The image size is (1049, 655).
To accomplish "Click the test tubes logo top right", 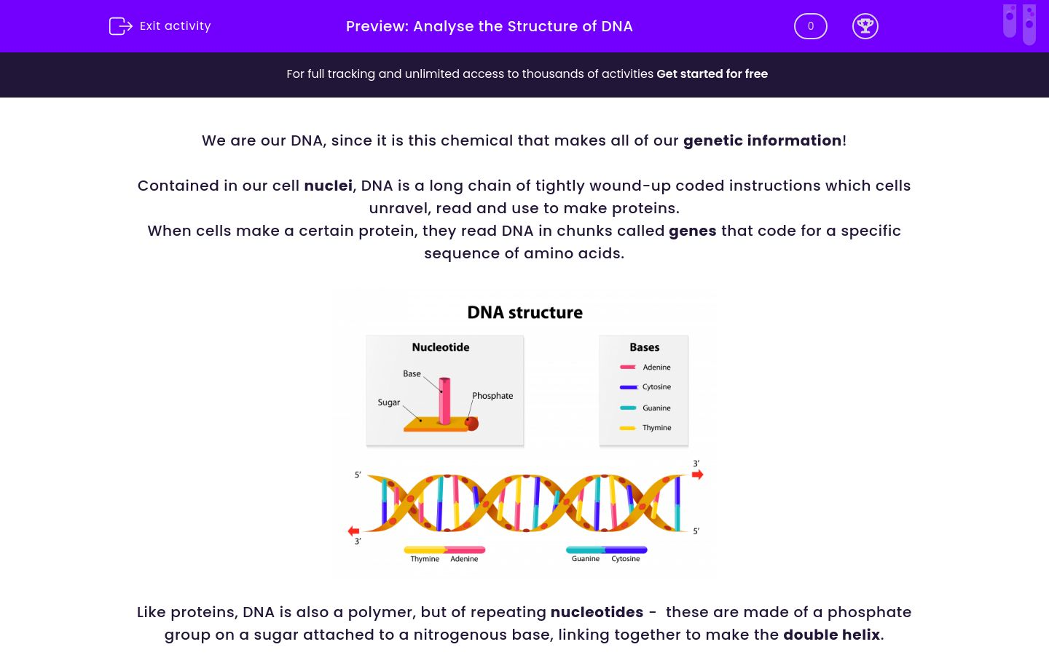I will coord(1019,24).
